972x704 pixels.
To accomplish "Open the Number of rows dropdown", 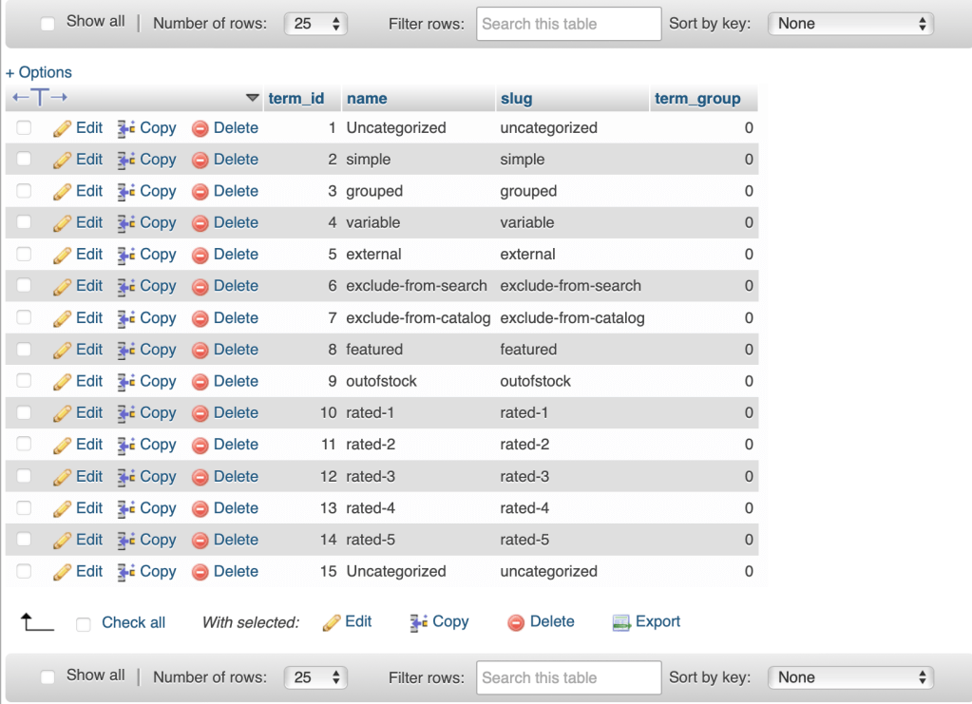I will (315, 23).
